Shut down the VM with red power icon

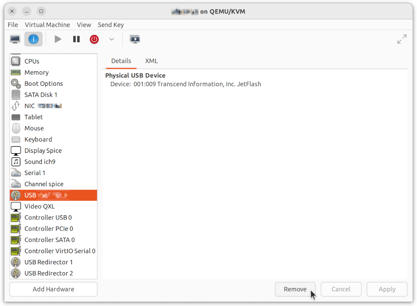[94, 39]
